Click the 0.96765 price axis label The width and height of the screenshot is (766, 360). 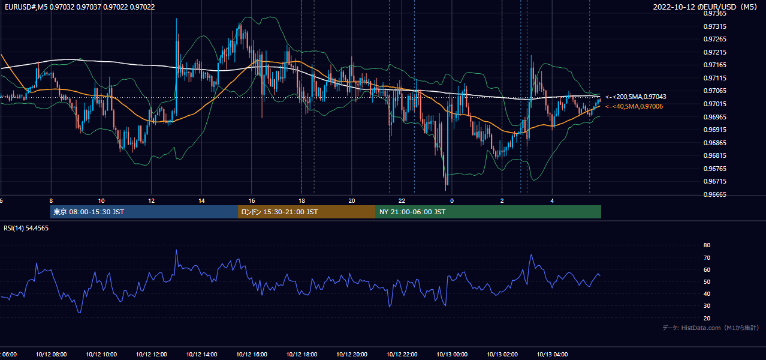(715, 169)
